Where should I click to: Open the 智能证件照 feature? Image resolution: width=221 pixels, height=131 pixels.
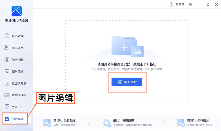[16, 95]
